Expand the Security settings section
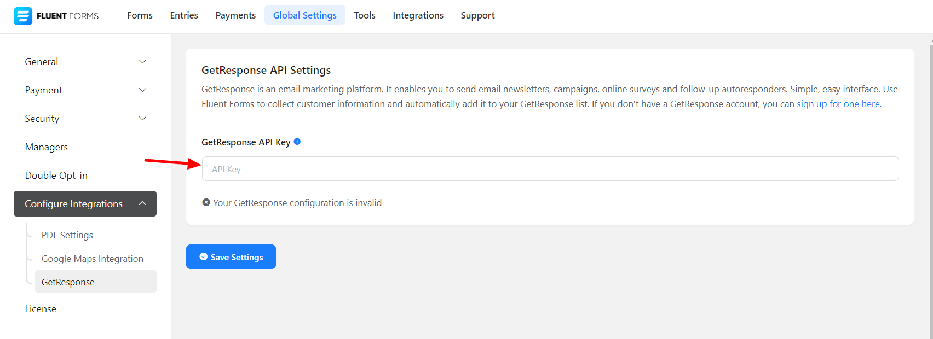This screenshot has width=933, height=339. click(85, 119)
